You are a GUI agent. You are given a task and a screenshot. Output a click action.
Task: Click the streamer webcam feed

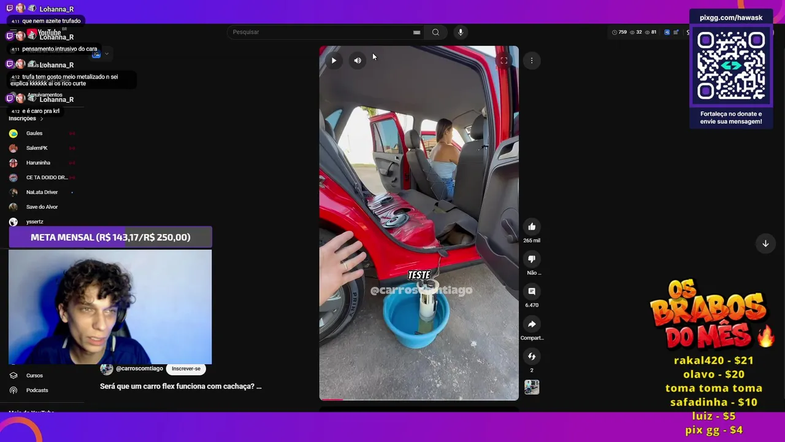(x=110, y=307)
